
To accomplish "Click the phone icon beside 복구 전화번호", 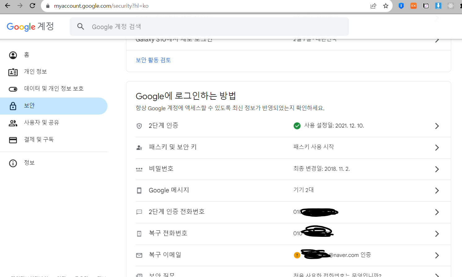I will tap(139, 233).
